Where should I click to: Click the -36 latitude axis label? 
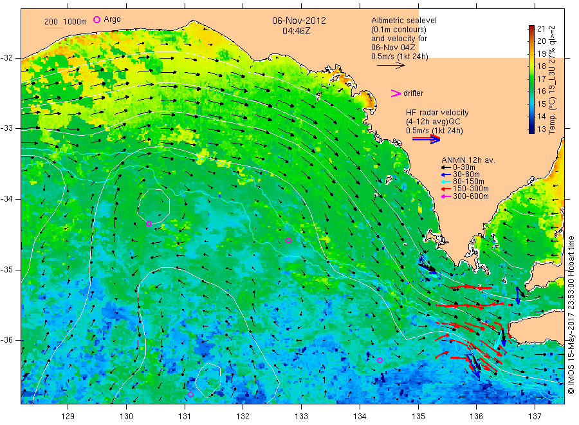6,340
